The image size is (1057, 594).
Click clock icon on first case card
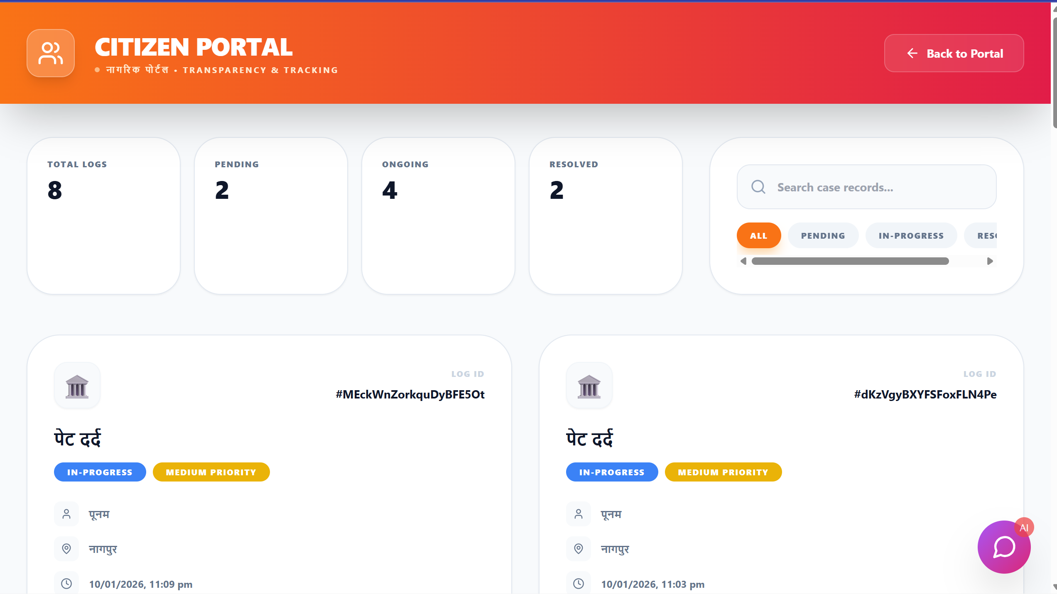tap(66, 584)
